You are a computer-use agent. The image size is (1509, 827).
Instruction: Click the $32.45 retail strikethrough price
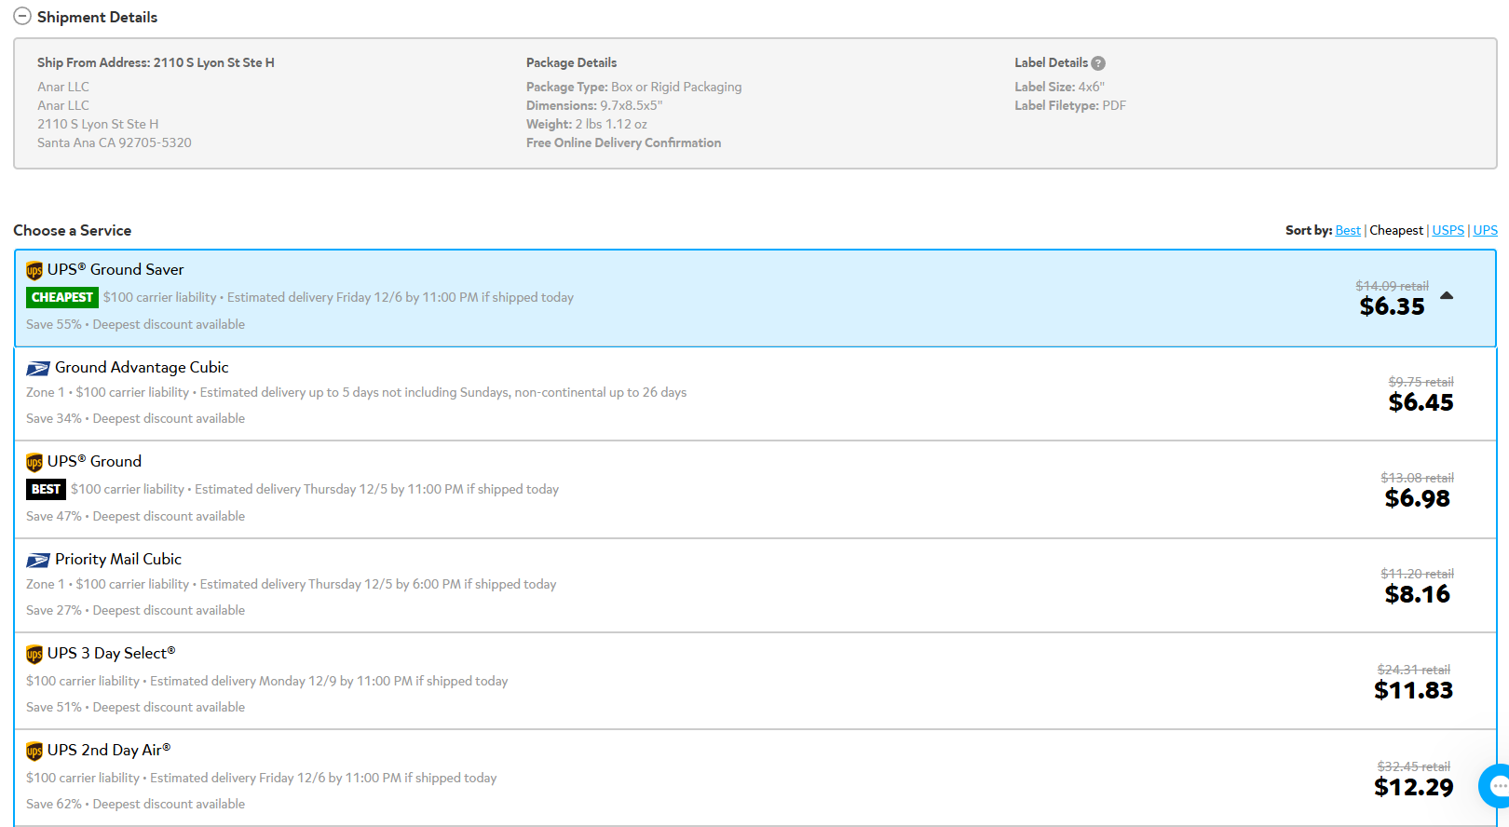click(1413, 766)
